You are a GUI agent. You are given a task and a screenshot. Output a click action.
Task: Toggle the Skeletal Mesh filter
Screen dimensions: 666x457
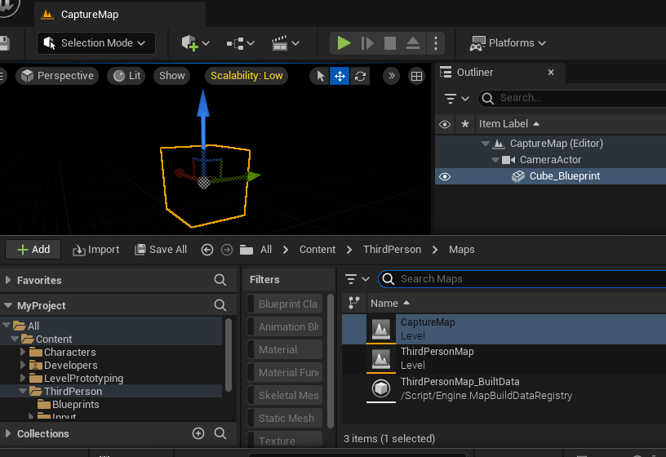coord(285,396)
